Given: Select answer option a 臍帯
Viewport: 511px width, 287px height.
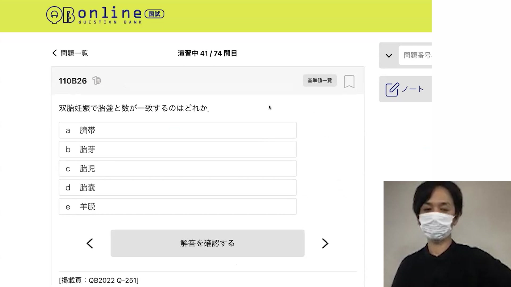Looking at the screenshot, I should (178, 130).
